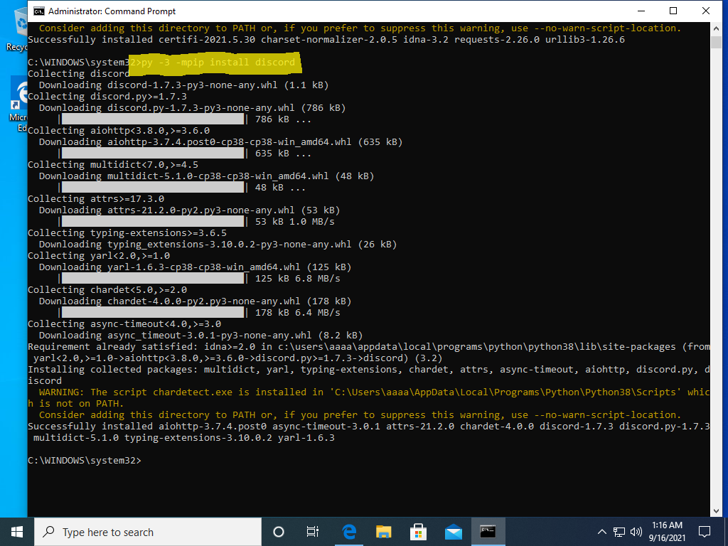
Task: Click 'Collecting attrs>=17.3.0' line
Action: (96, 199)
